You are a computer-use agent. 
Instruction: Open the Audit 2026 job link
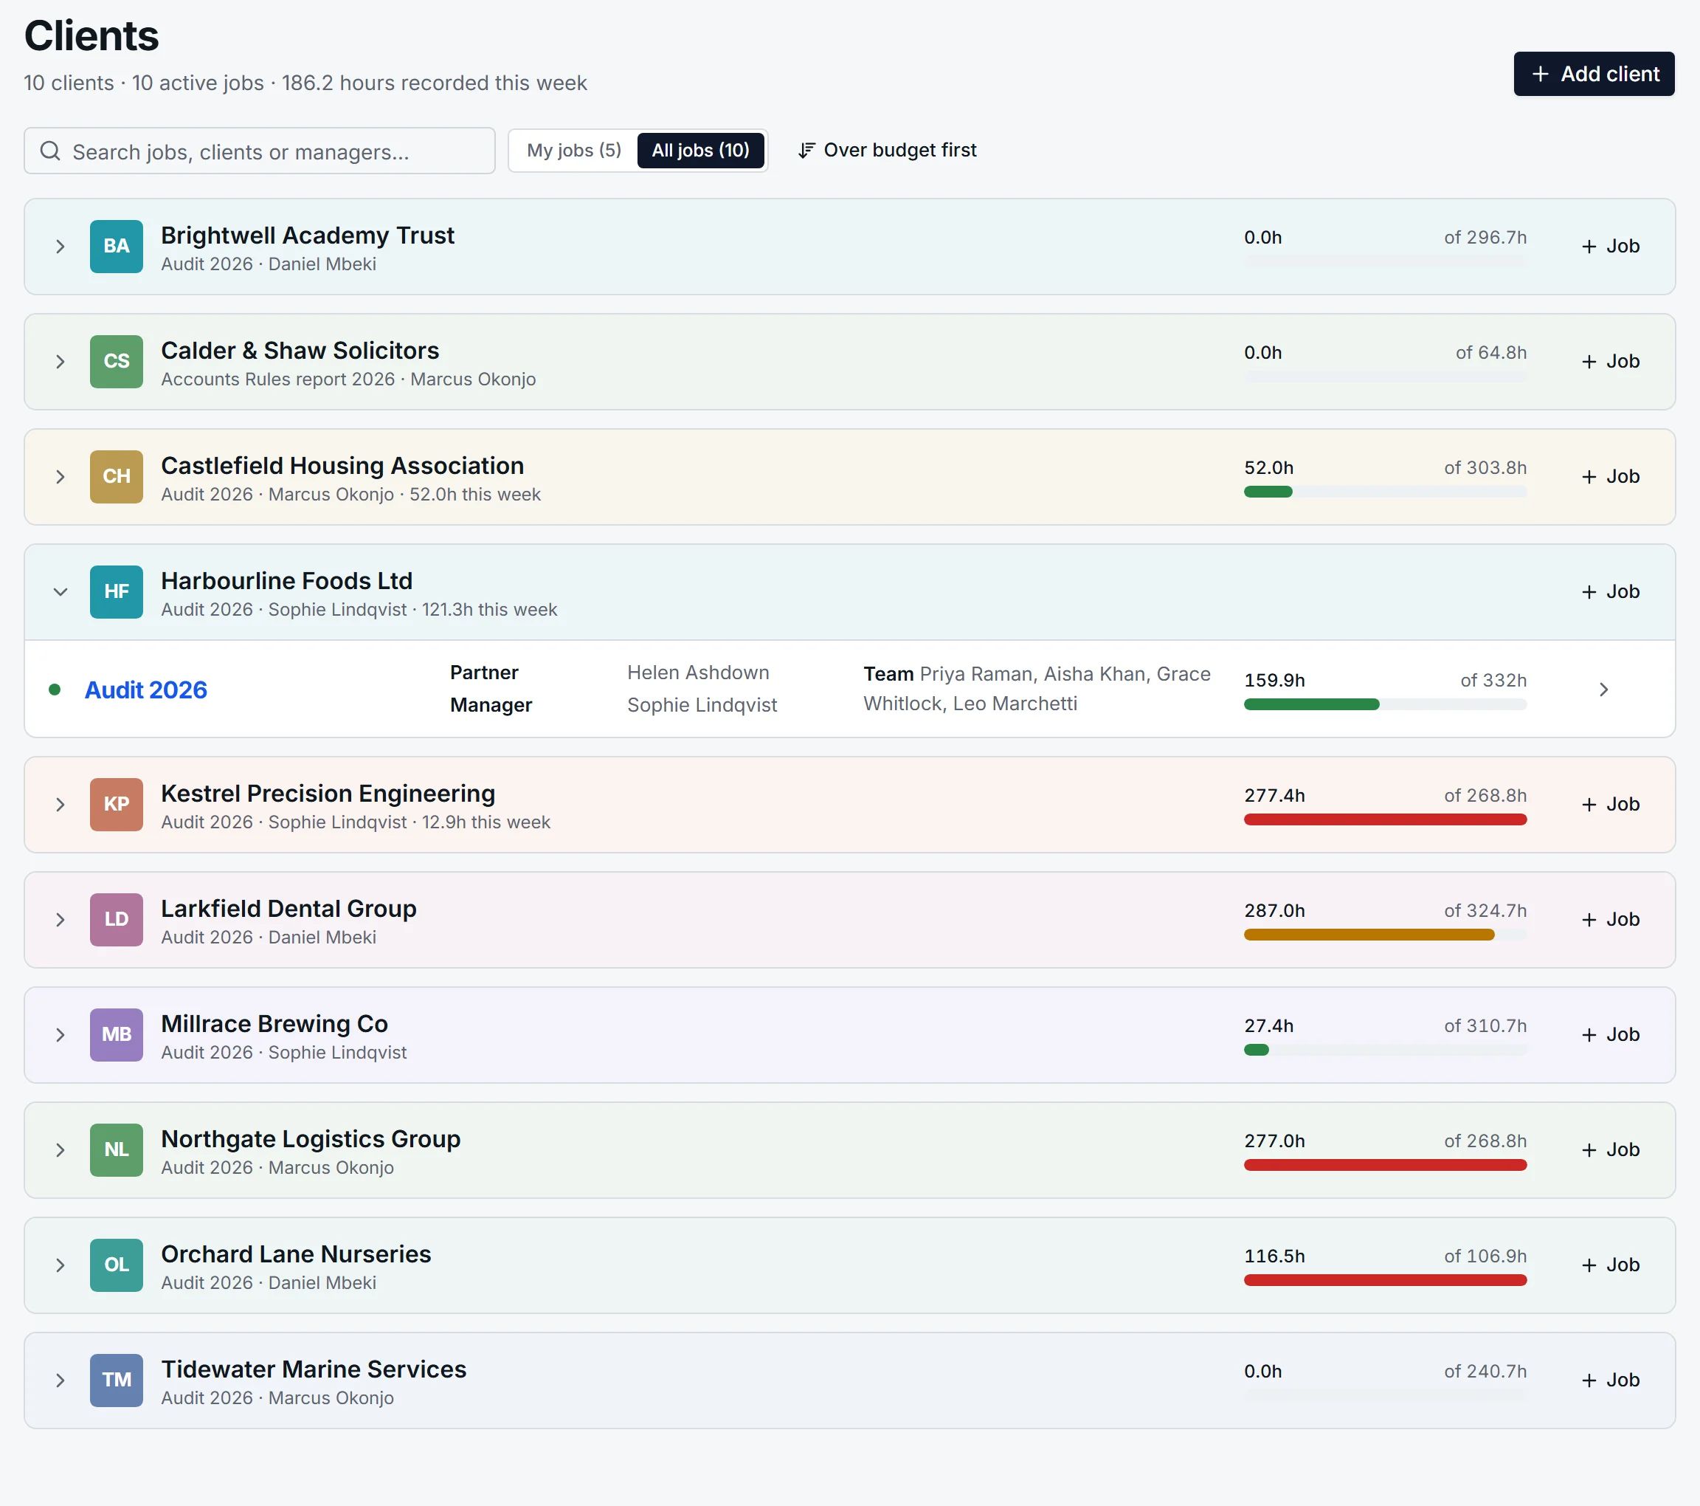(145, 690)
